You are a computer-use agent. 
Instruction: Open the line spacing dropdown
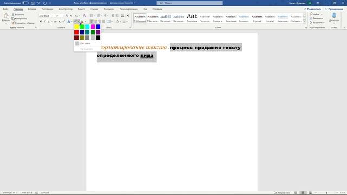click(110, 22)
